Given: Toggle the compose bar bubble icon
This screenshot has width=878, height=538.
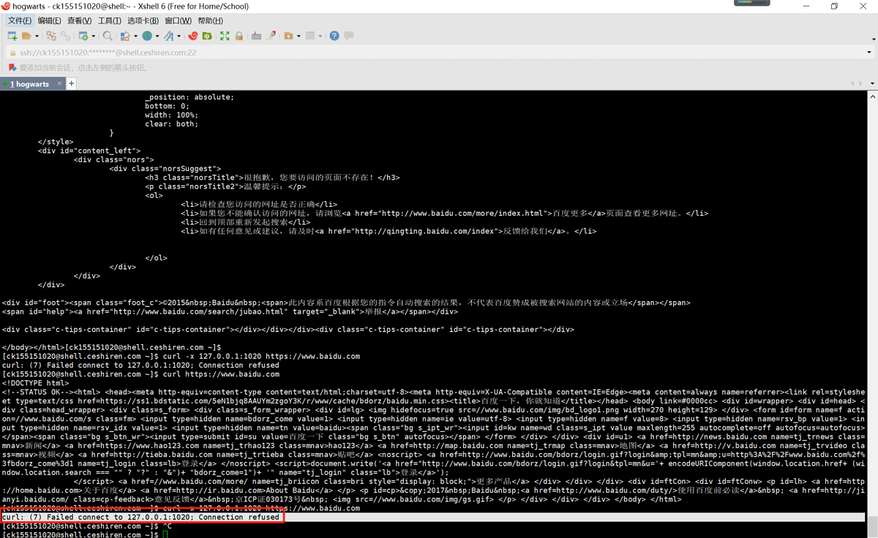Looking at the screenshot, I should click(348, 35).
